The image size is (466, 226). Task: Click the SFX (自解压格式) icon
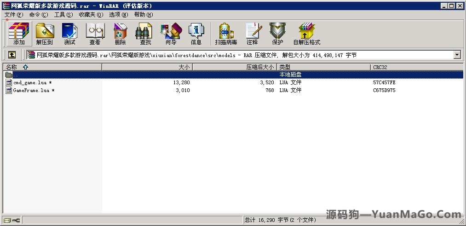tap(306, 34)
